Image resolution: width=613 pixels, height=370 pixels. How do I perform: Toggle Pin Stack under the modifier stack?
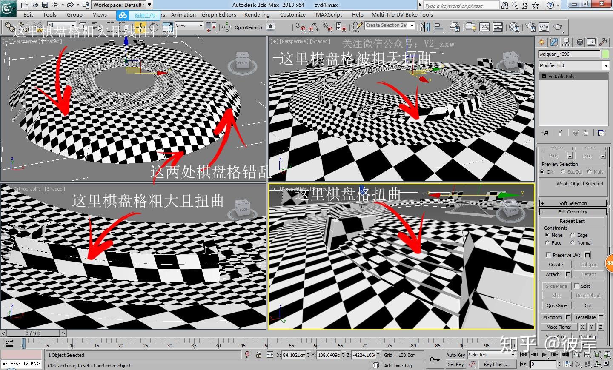tap(545, 133)
